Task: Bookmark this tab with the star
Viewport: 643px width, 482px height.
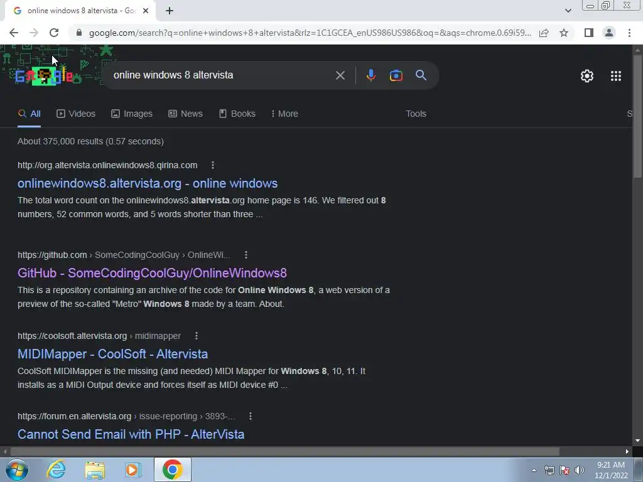Action: point(564,33)
